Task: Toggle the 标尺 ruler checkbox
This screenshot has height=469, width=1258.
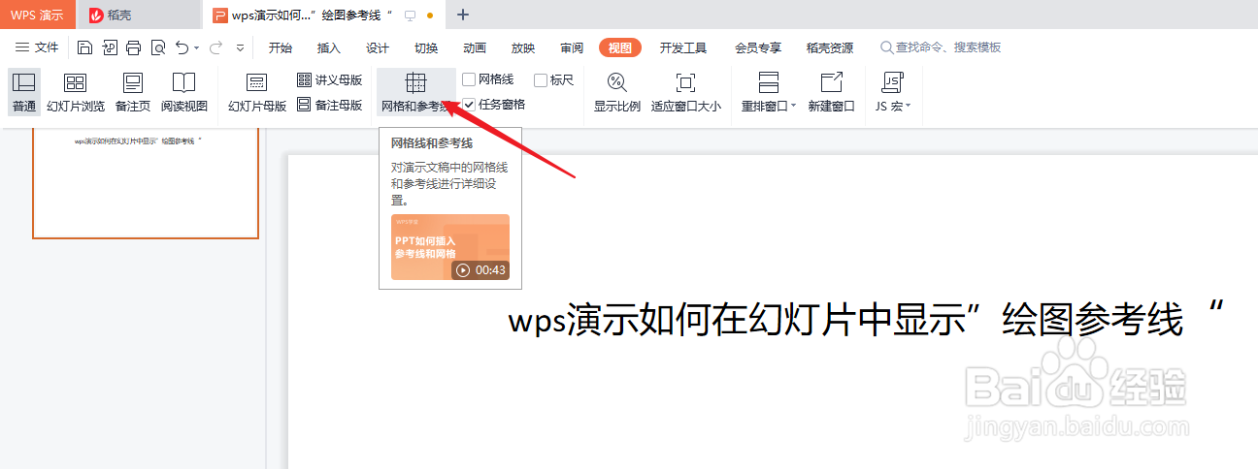Action: (541, 80)
